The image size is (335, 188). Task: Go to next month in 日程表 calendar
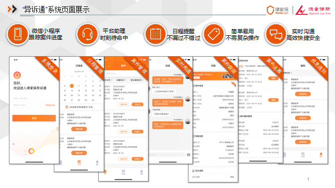point(86,72)
